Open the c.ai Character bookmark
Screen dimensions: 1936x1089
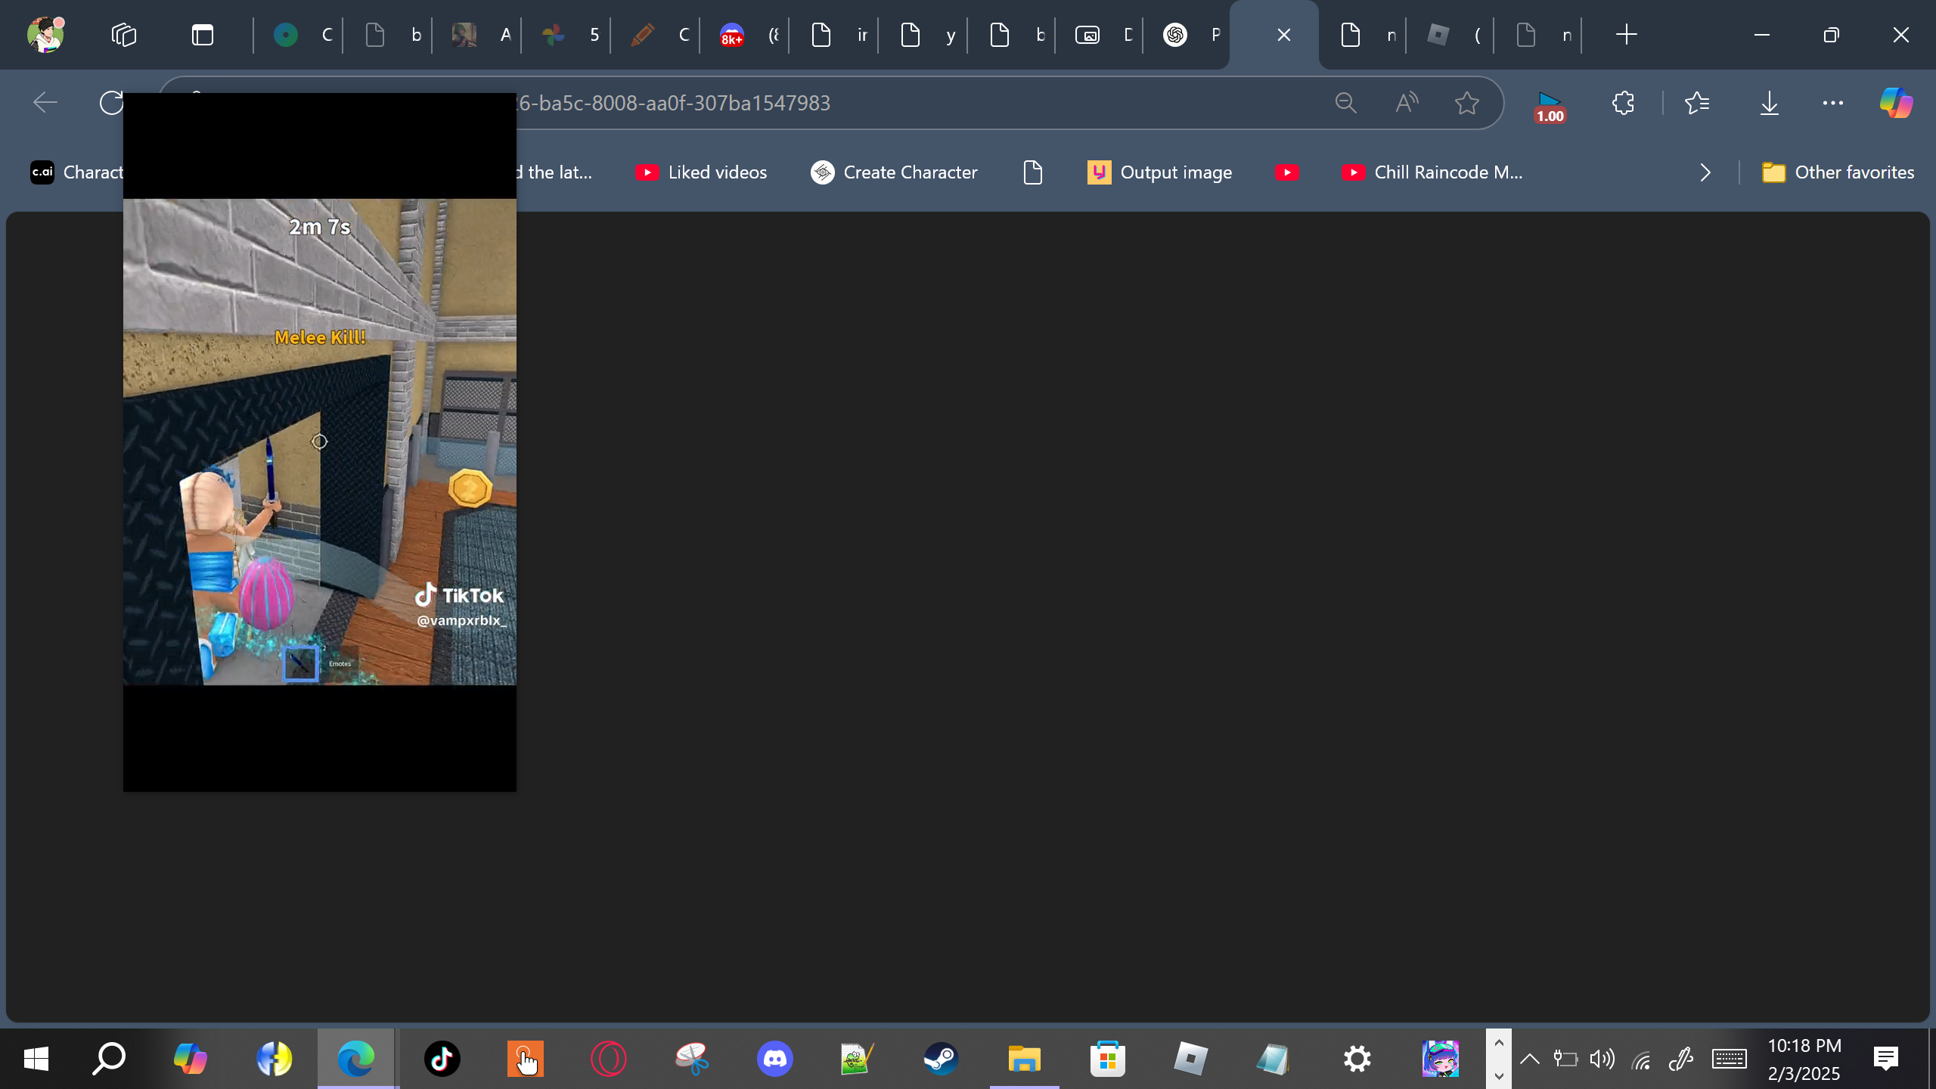click(76, 172)
